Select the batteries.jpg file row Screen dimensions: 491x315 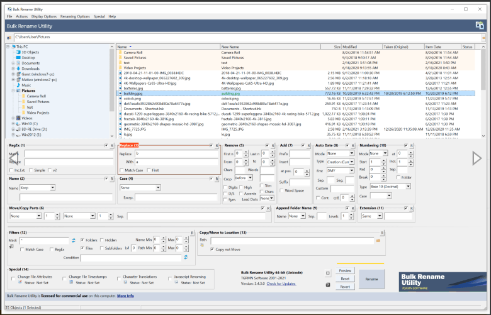coord(296,88)
